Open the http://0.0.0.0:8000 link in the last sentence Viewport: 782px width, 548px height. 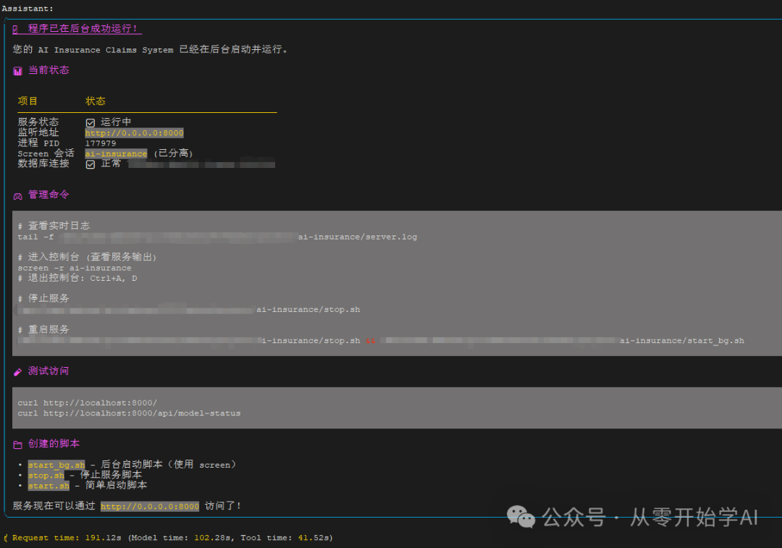pyautogui.click(x=149, y=507)
